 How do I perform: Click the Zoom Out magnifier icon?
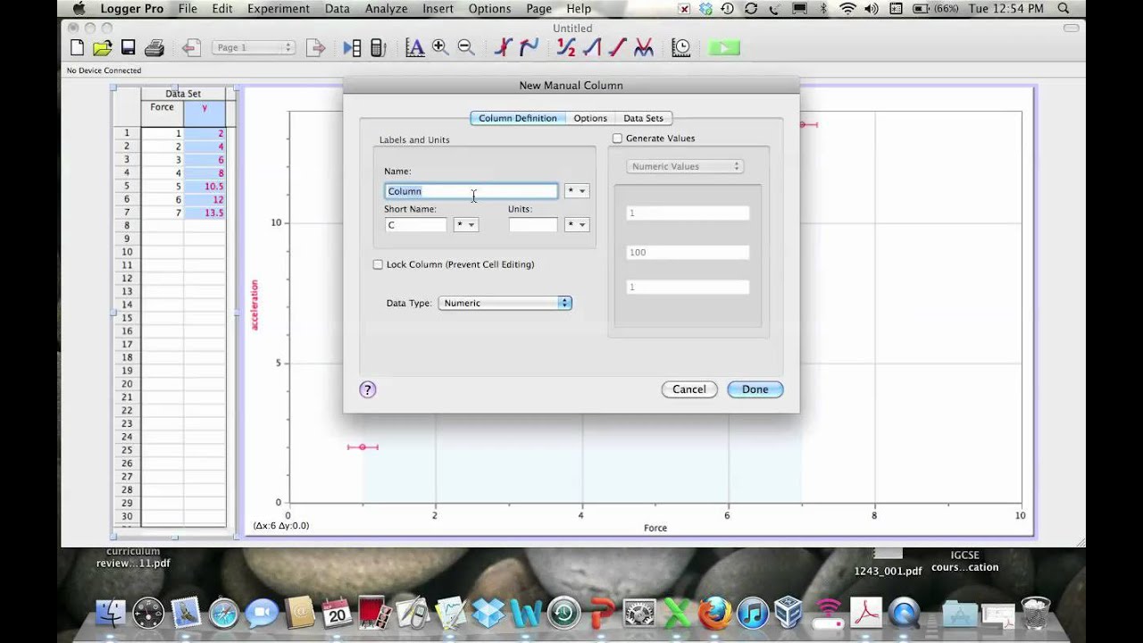466,48
